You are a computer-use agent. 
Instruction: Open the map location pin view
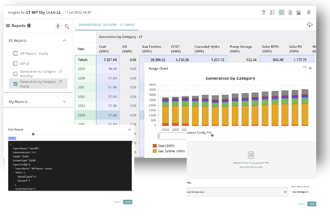(x=263, y=12)
